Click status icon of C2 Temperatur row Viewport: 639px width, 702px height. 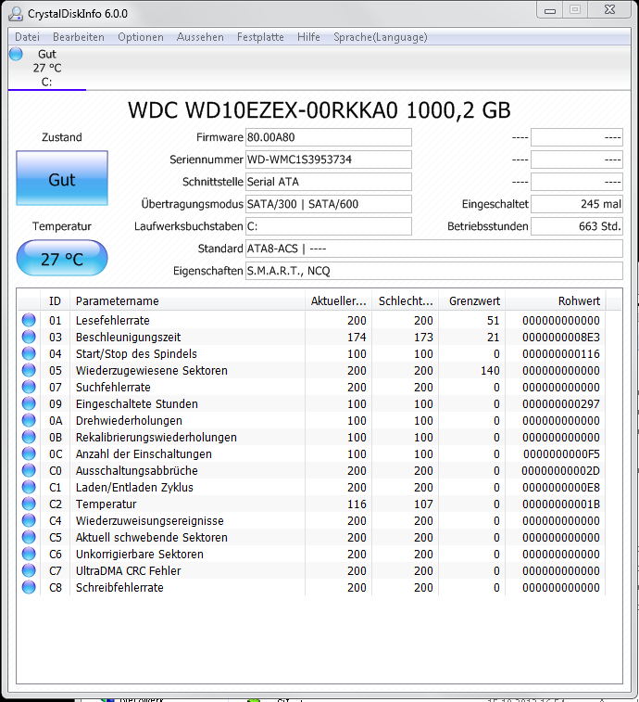29,504
